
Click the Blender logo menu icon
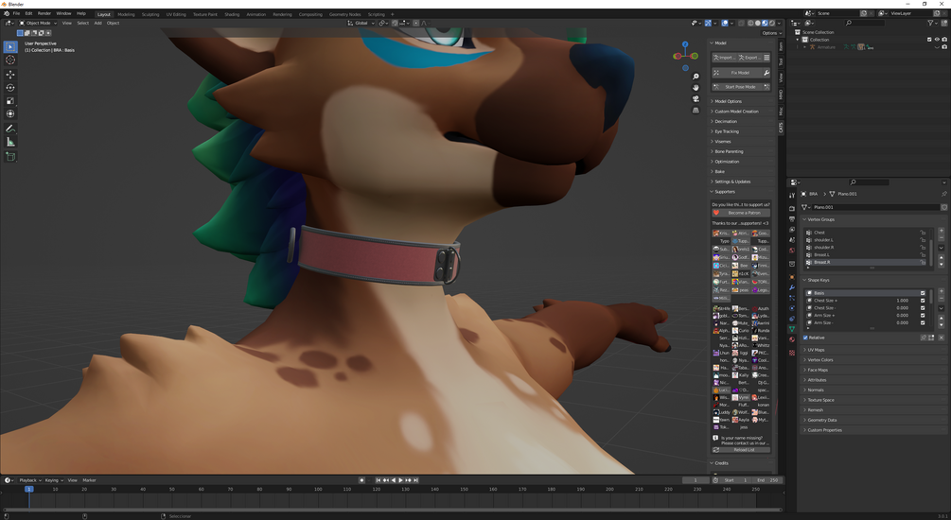[x=6, y=13]
